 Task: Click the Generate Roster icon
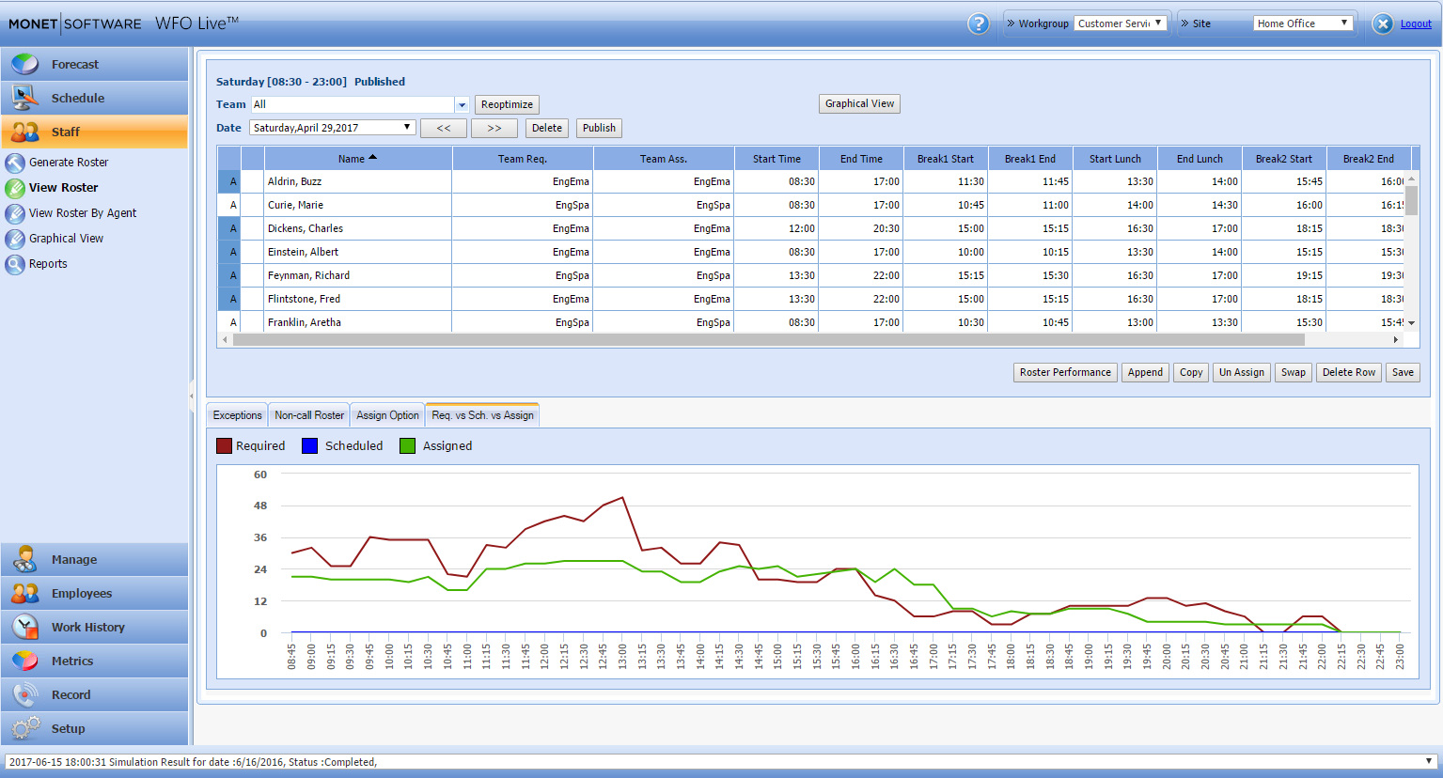(15, 163)
